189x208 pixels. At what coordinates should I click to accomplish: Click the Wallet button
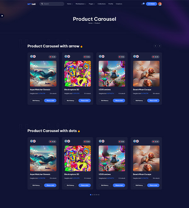pyautogui.click(x=152, y=4)
